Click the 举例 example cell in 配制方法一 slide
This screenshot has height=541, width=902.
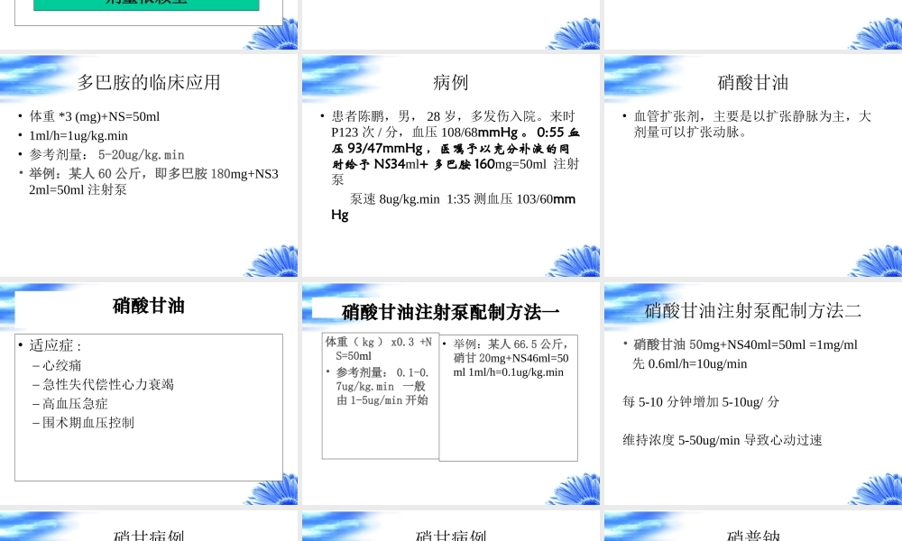tap(508, 397)
